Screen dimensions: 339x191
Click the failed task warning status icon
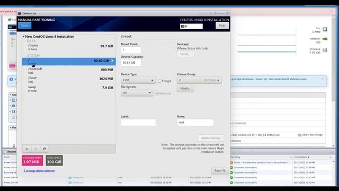point(231,162)
